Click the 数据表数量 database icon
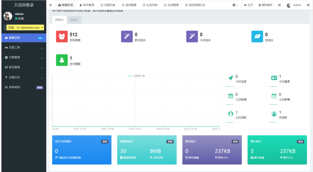The image size is (313, 172). [121, 158]
